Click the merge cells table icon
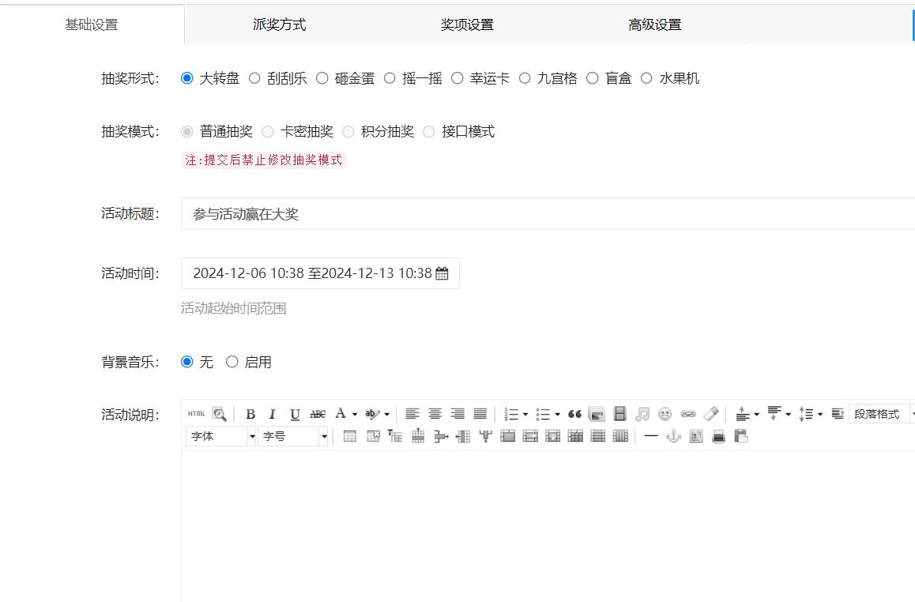915x602 pixels. tap(508, 436)
